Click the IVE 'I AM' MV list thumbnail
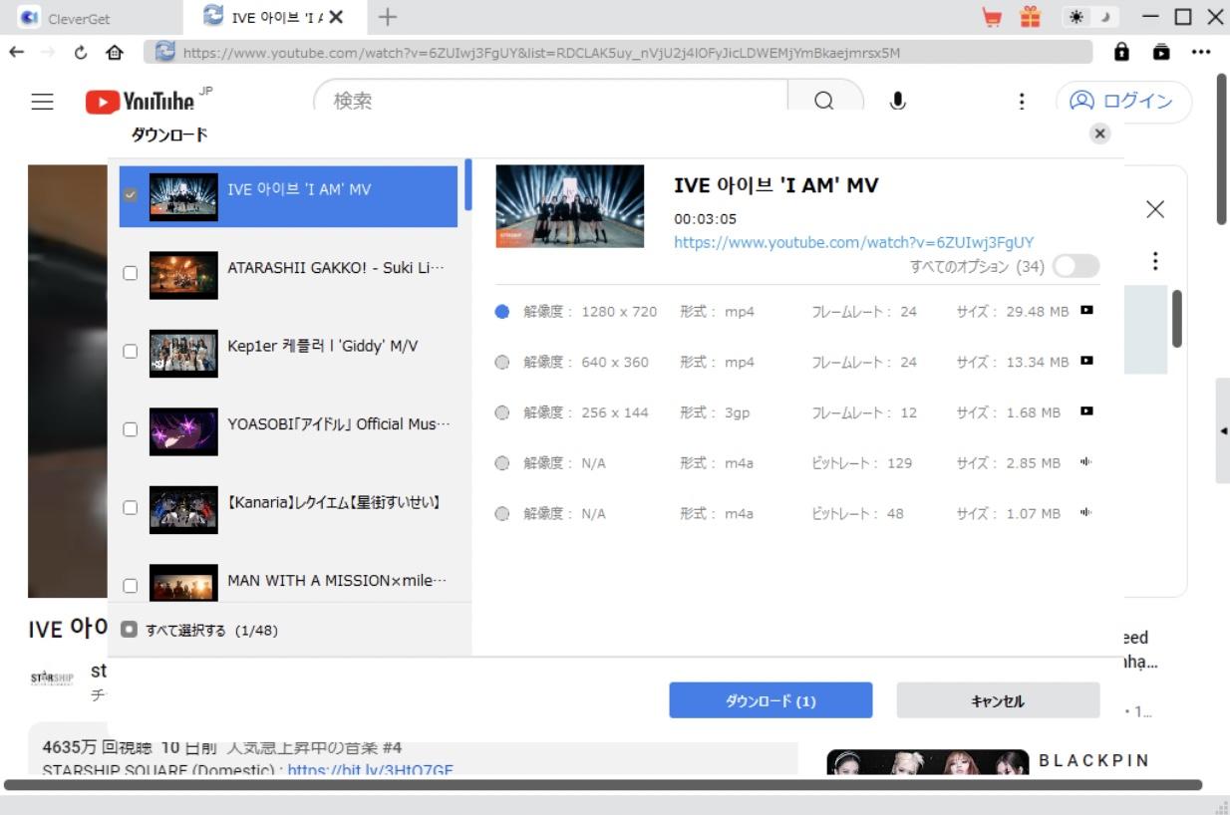The image size is (1230, 815). tap(183, 196)
